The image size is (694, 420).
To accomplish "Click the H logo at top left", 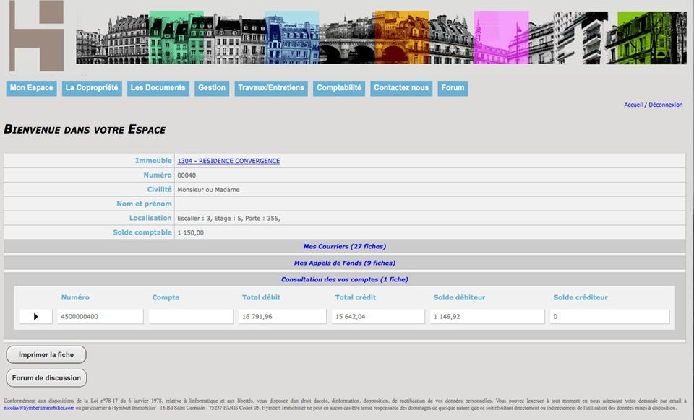I will (x=37, y=35).
